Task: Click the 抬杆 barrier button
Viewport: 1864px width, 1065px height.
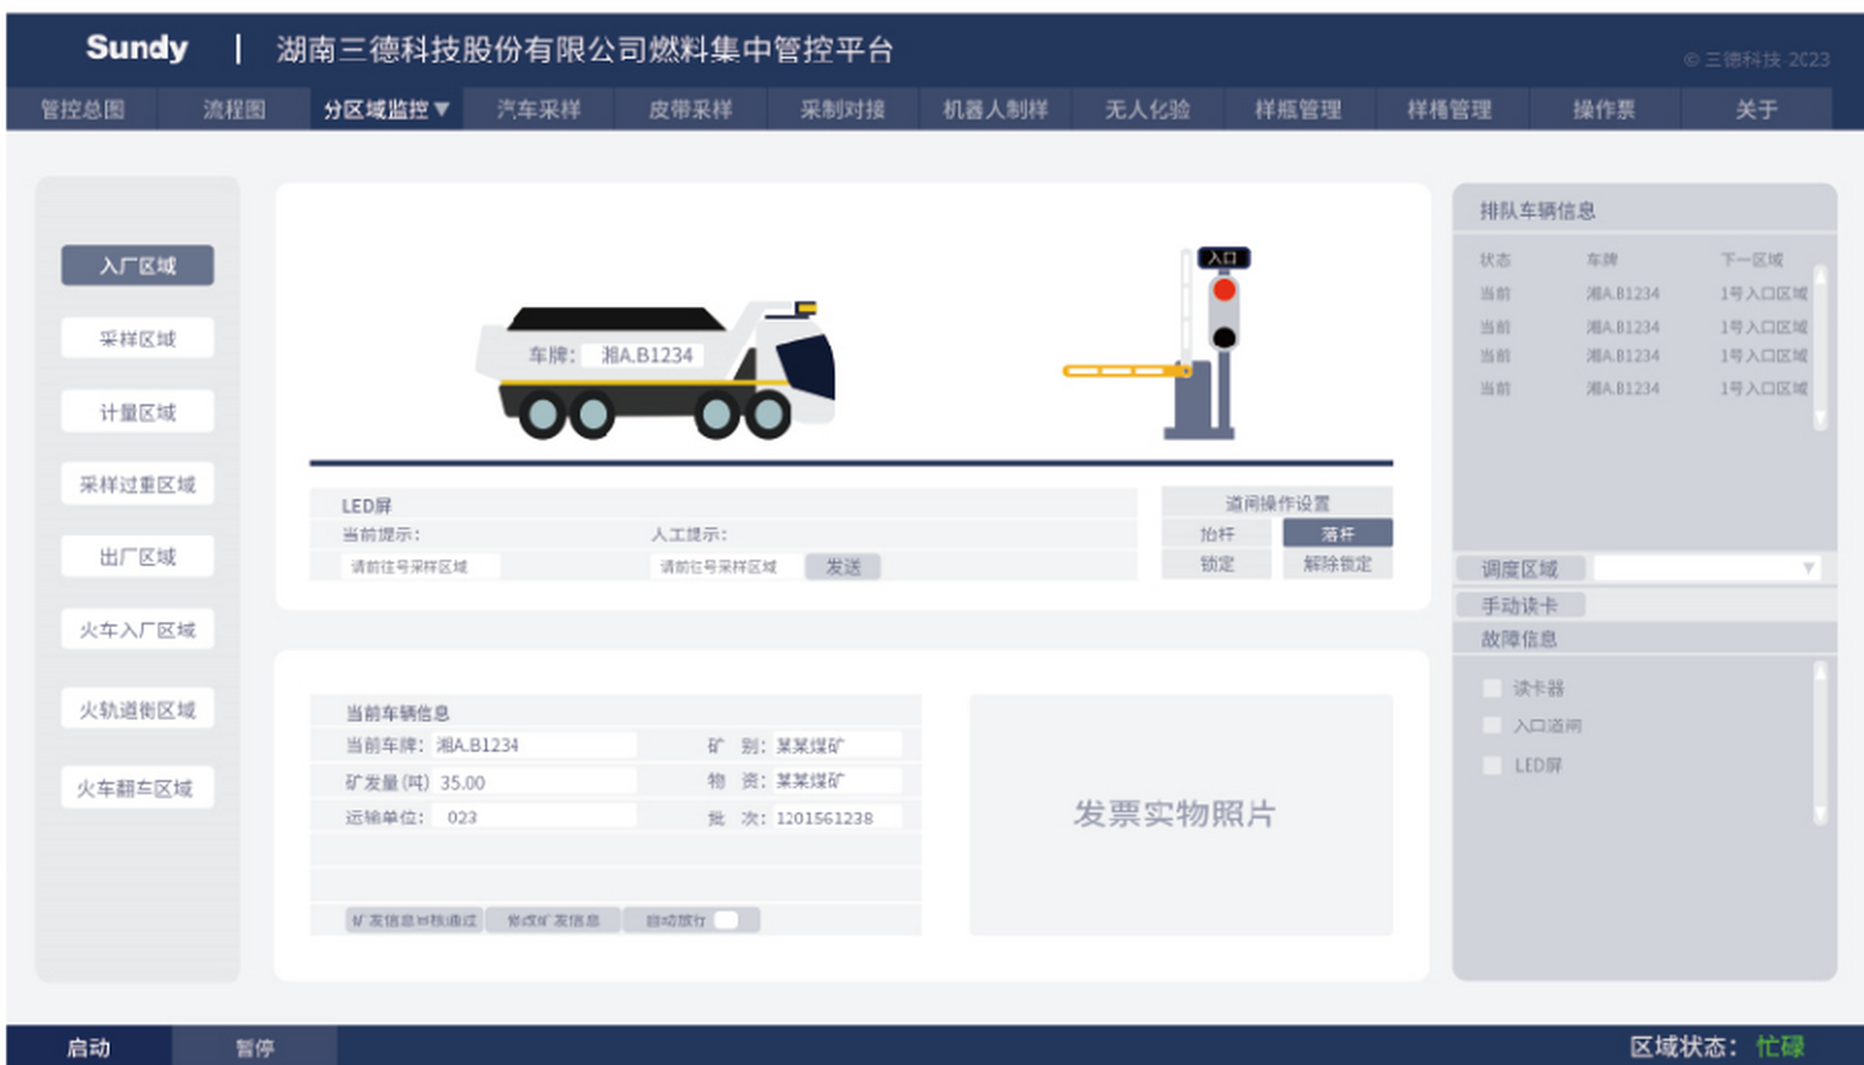Action: [x=1216, y=534]
